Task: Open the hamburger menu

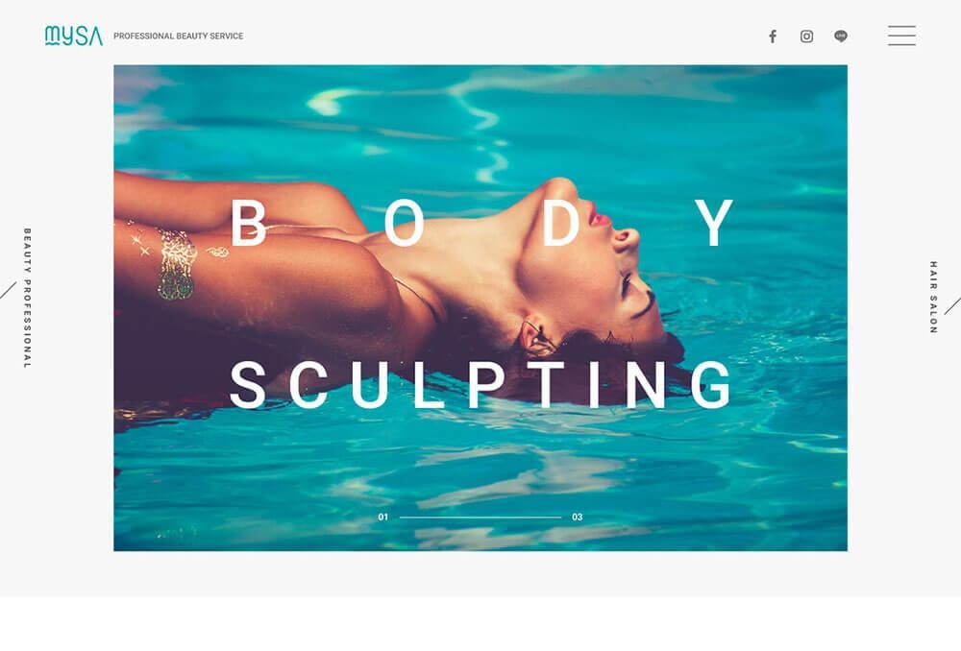Action: click(901, 36)
